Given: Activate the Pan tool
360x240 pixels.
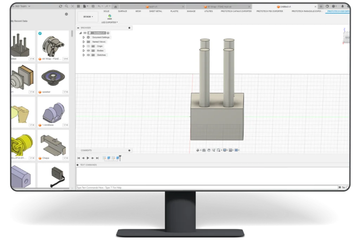Looking at the screenshot, I should 209,150.
